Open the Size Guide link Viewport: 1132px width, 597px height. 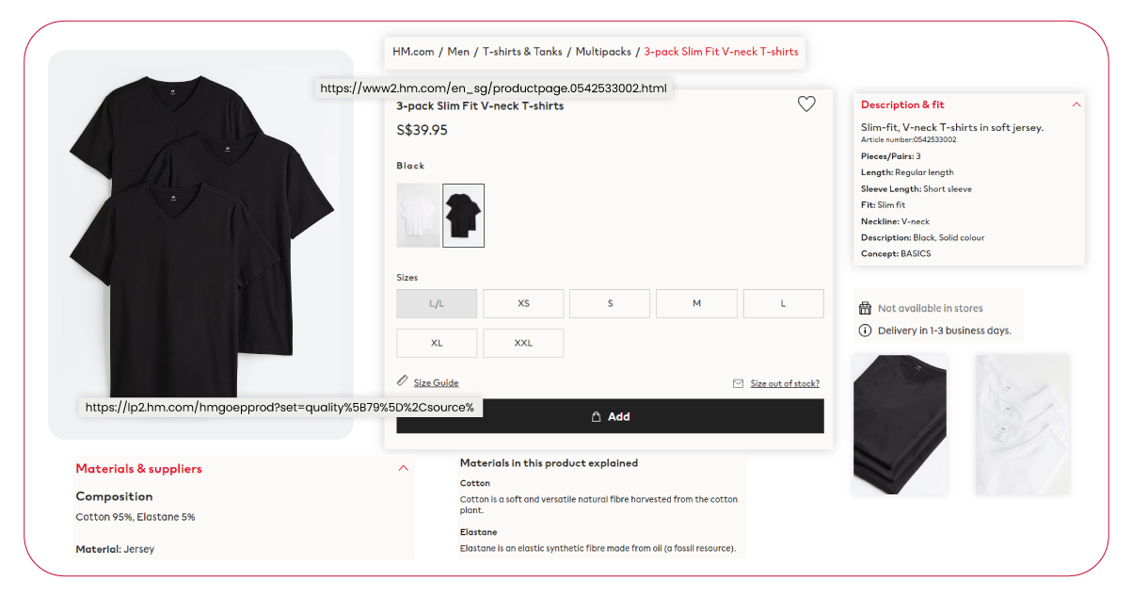[436, 383]
